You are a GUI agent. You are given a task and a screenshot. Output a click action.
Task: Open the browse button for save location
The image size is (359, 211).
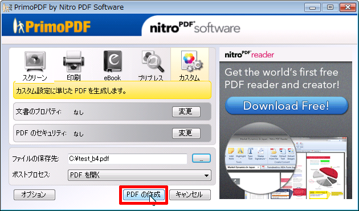[201, 158]
